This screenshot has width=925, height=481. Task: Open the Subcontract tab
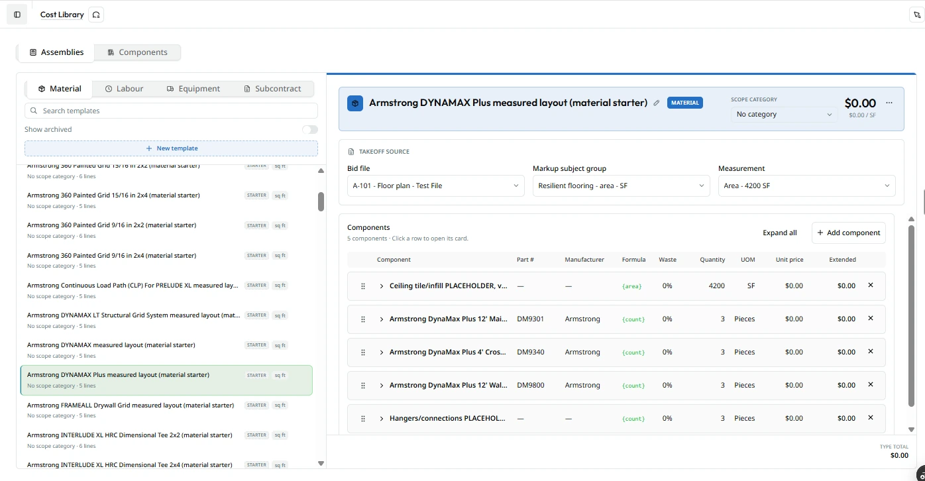[272, 89]
